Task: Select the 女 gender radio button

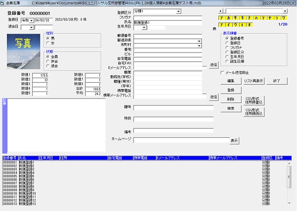Action: point(48,43)
